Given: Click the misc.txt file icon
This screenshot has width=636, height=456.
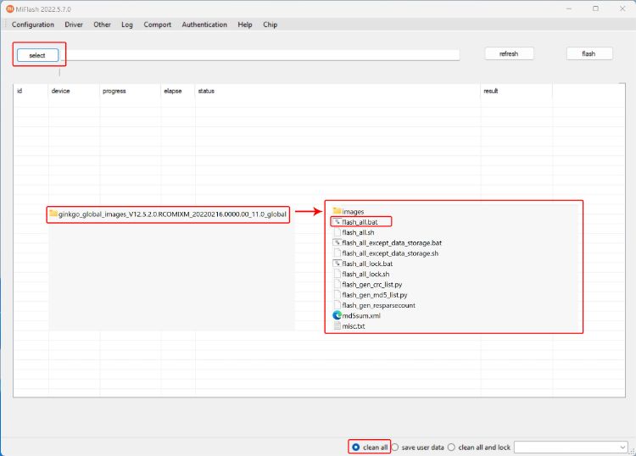Looking at the screenshot, I should pos(337,325).
